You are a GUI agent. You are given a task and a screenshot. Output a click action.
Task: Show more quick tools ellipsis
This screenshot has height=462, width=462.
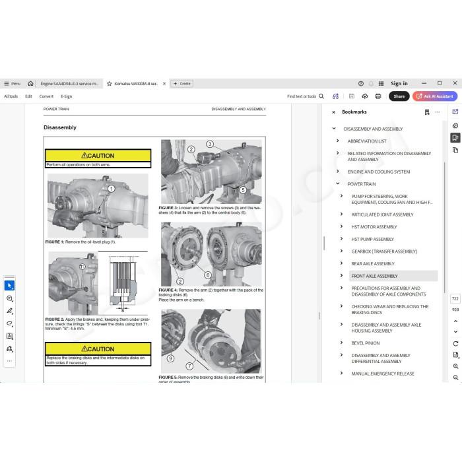click(x=9, y=361)
